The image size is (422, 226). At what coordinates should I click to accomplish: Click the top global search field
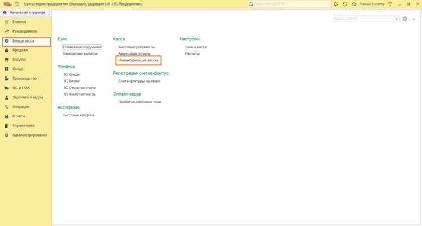(x=289, y=4)
